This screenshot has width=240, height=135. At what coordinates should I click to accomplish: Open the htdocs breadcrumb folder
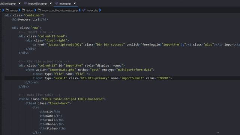pyautogui.click(x=30, y=10)
